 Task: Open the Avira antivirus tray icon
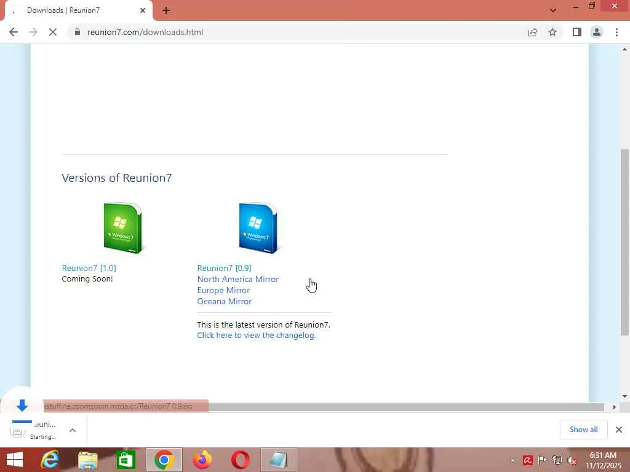[527, 460]
